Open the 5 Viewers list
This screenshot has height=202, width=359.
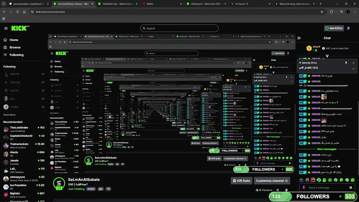pyautogui.click(x=264, y=190)
